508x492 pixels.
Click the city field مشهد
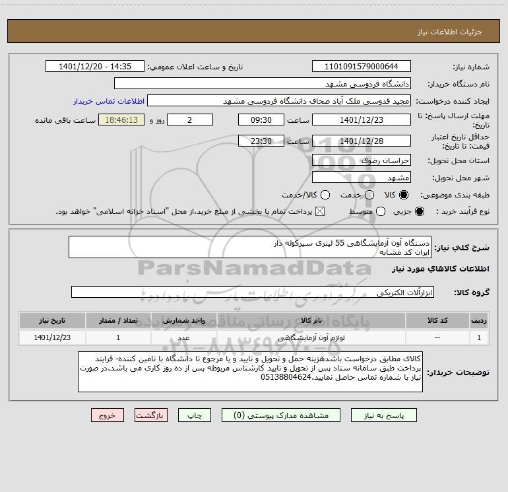tap(362, 177)
